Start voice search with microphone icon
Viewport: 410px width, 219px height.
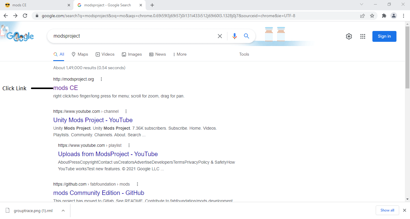[235, 36]
